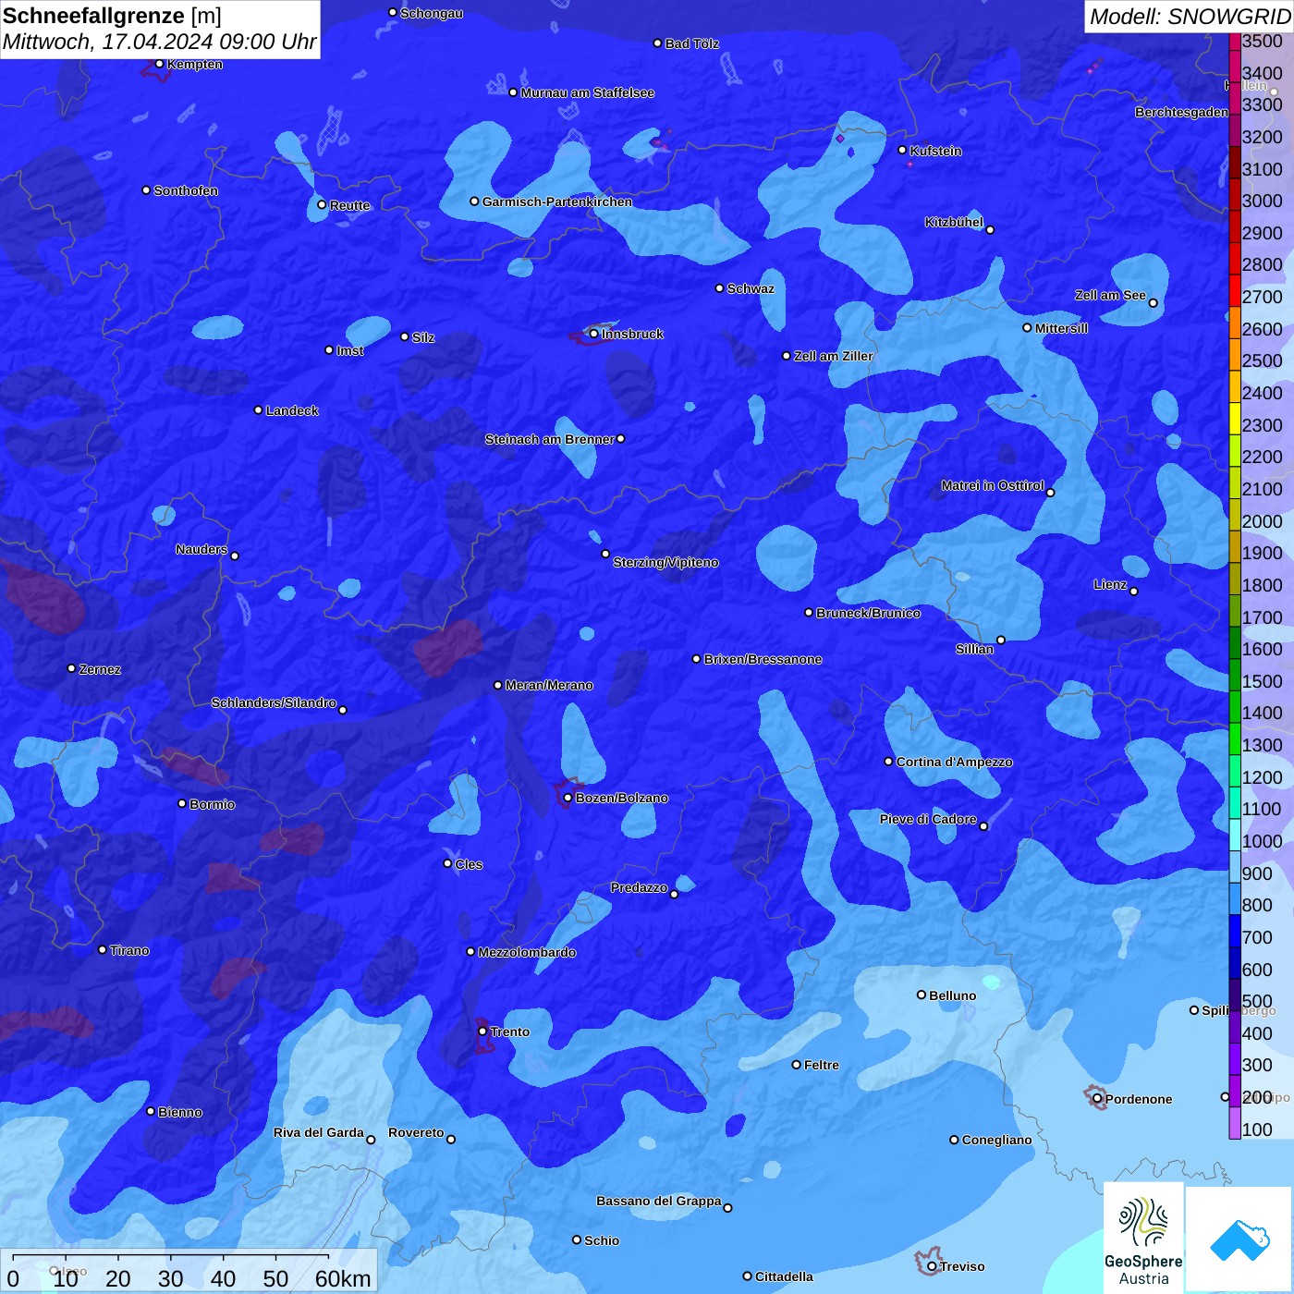Screen dimensions: 1294x1294
Task: Click the 'Zell am See' label
Action: [1110, 295]
